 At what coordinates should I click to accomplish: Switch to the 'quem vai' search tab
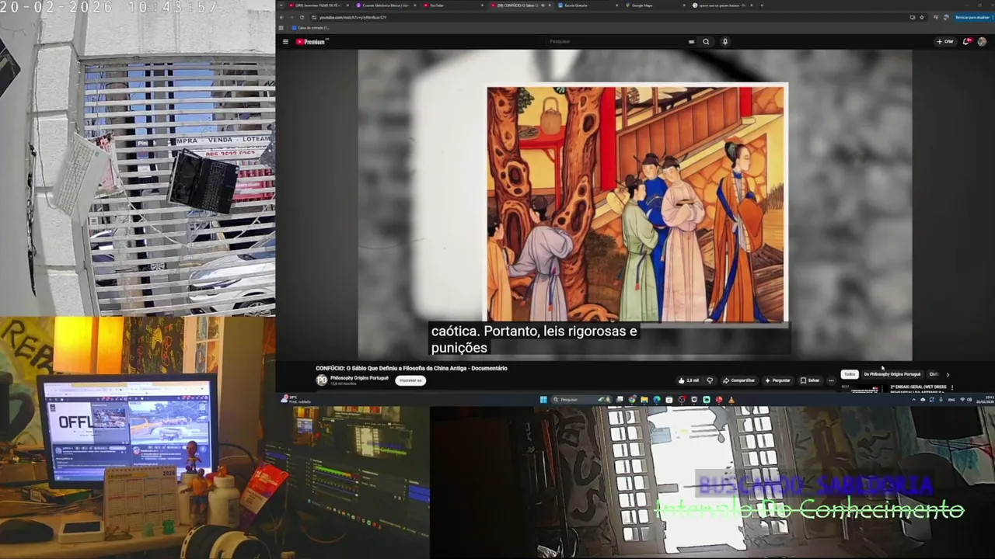723,5
